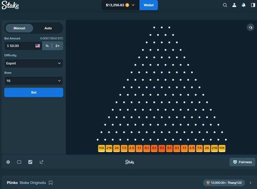This screenshot has height=189, width=257.
Task: Click the Difficulty label
Action: pos(10,55)
